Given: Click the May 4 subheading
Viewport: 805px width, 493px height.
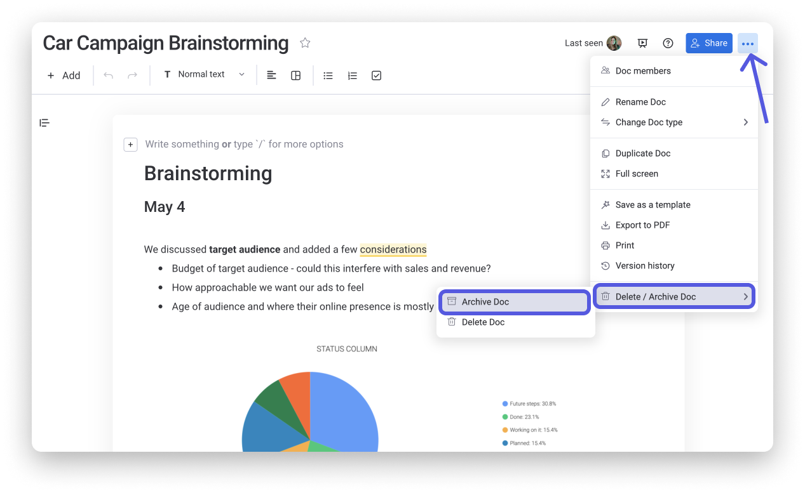Looking at the screenshot, I should pos(165,207).
